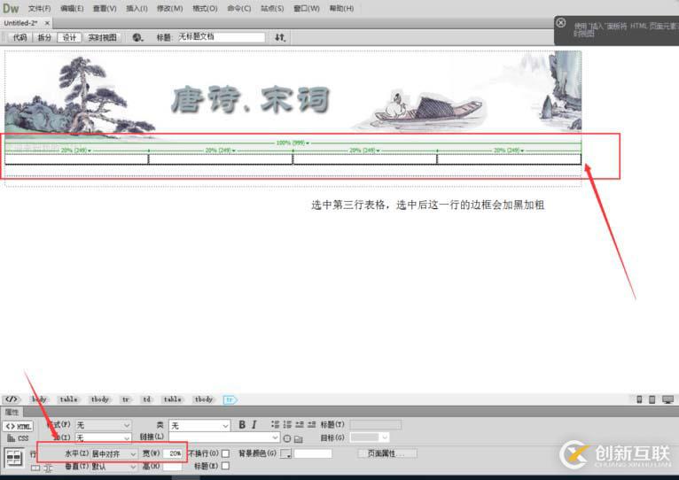
Task: Click the background color value field
Action: click(313, 453)
